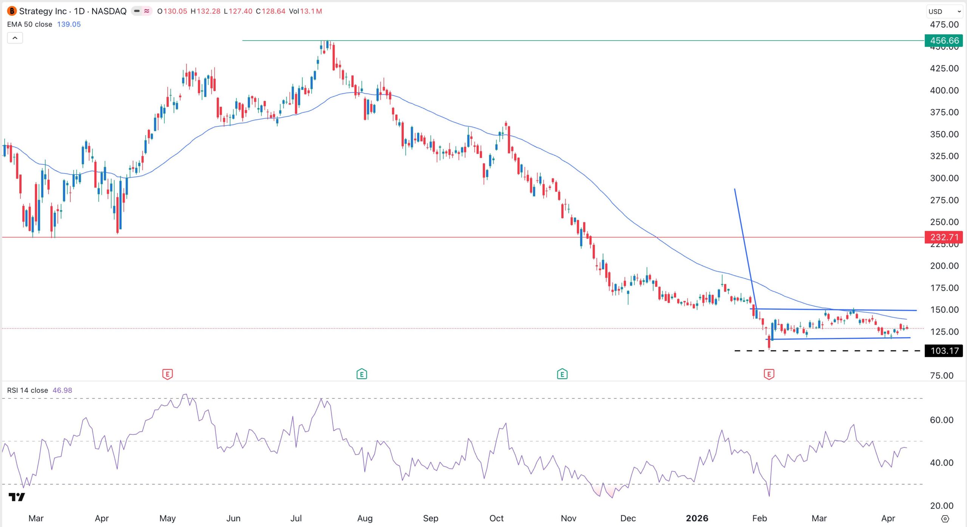
Task: Open the USD currency dropdown
Action: 945,11
